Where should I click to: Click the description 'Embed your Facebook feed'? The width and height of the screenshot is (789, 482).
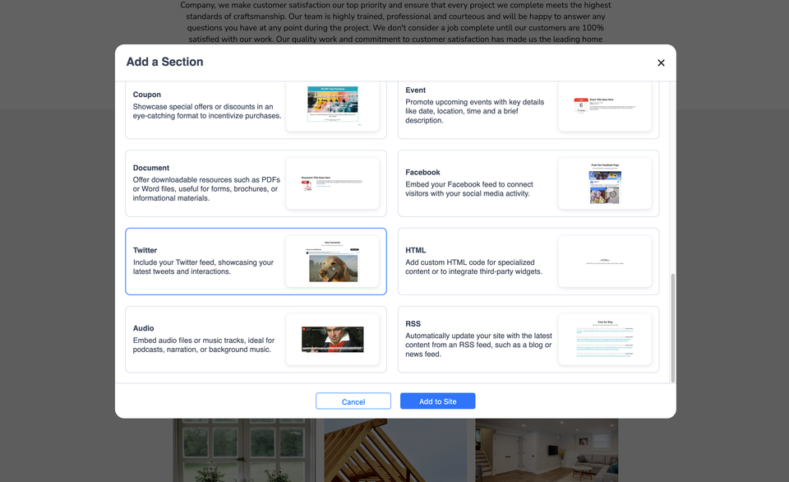coord(469,189)
